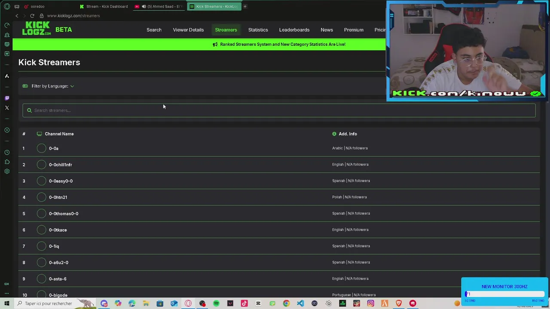Open the extensions cube icon in sidebar
Screen dimensions: 550x309
(7, 162)
